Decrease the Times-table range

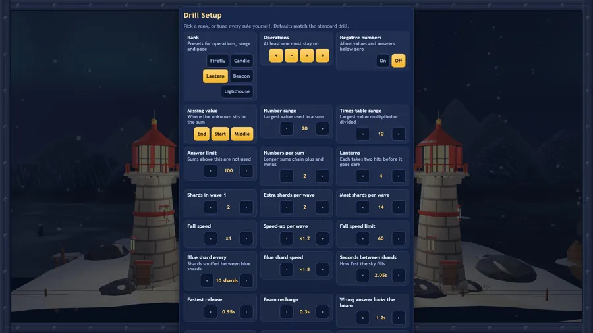coord(362,134)
